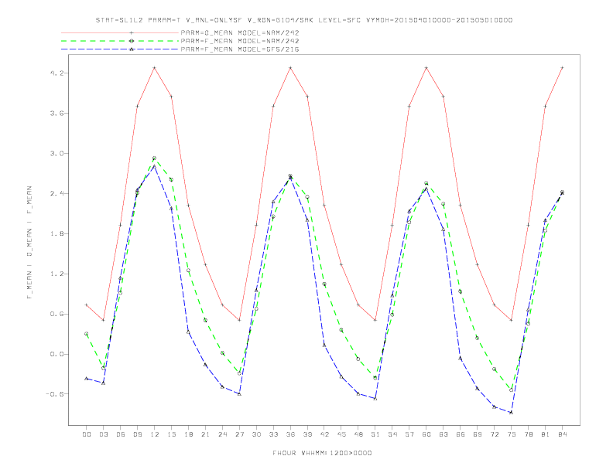Click x-axis tick label 57
Image resolution: width=613 pixels, height=473 pixels.
pyautogui.click(x=409, y=434)
